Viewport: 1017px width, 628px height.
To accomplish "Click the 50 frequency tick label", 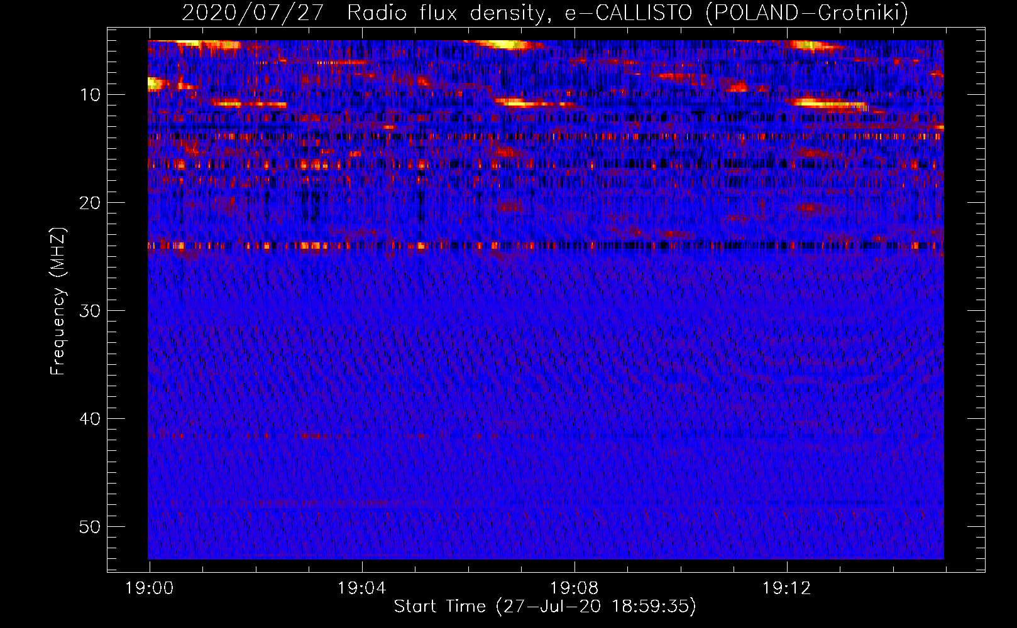I will [90, 527].
